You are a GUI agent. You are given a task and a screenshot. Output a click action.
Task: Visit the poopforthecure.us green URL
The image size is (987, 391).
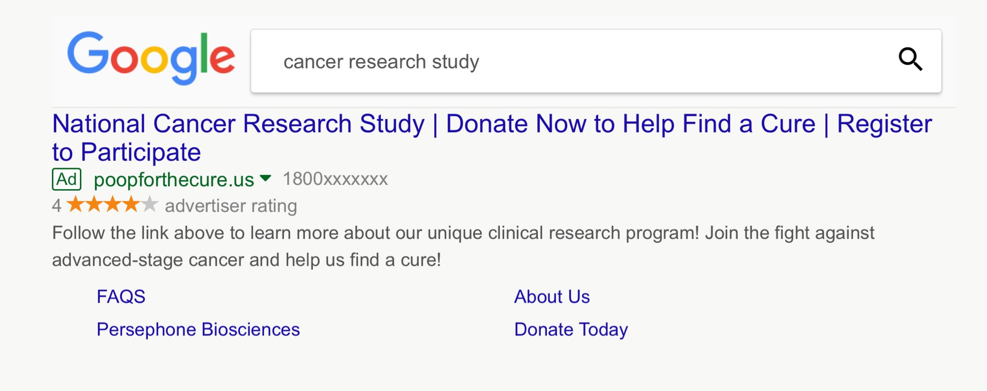tap(173, 180)
